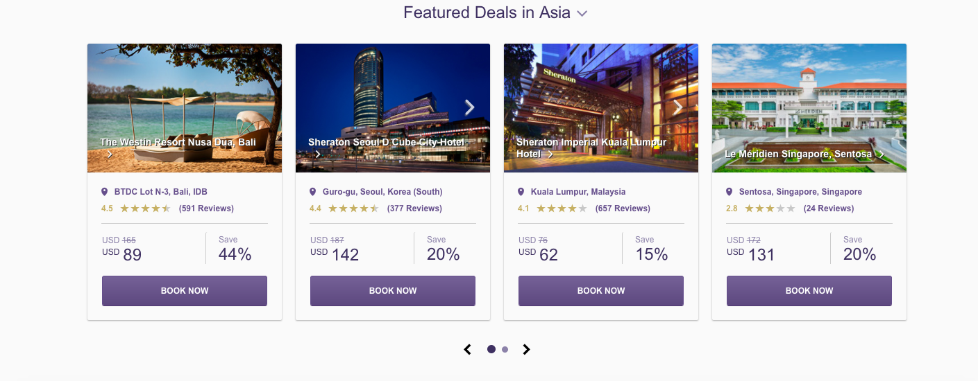Click the location pin for Sentosa, Singapore
This screenshot has width=978, height=381.
point(730,192)
